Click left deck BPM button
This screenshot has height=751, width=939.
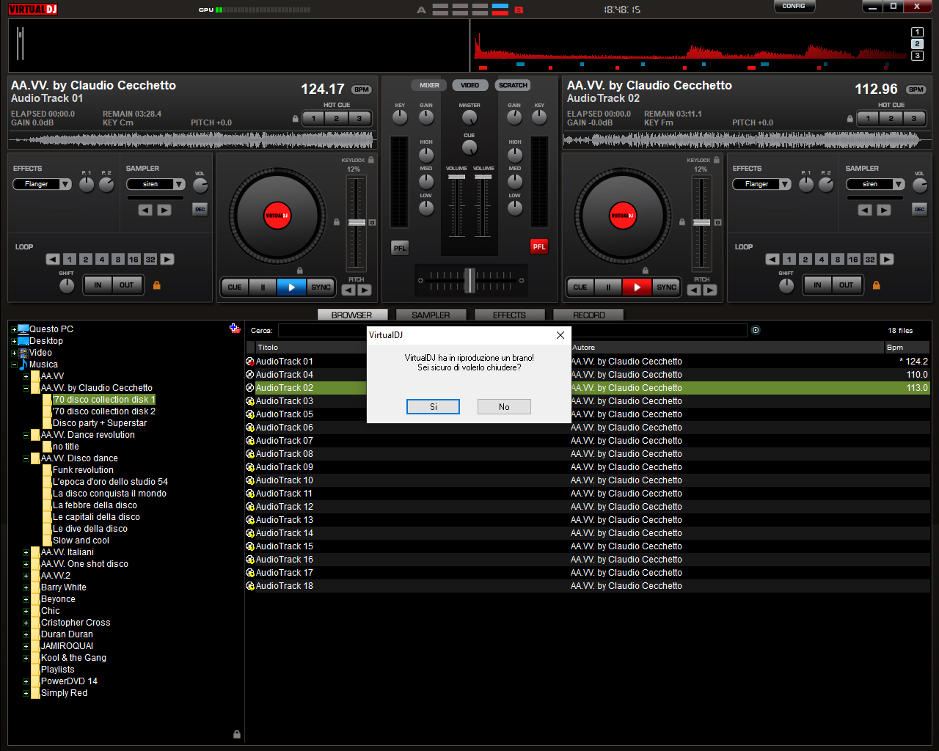tap(362, 89)
